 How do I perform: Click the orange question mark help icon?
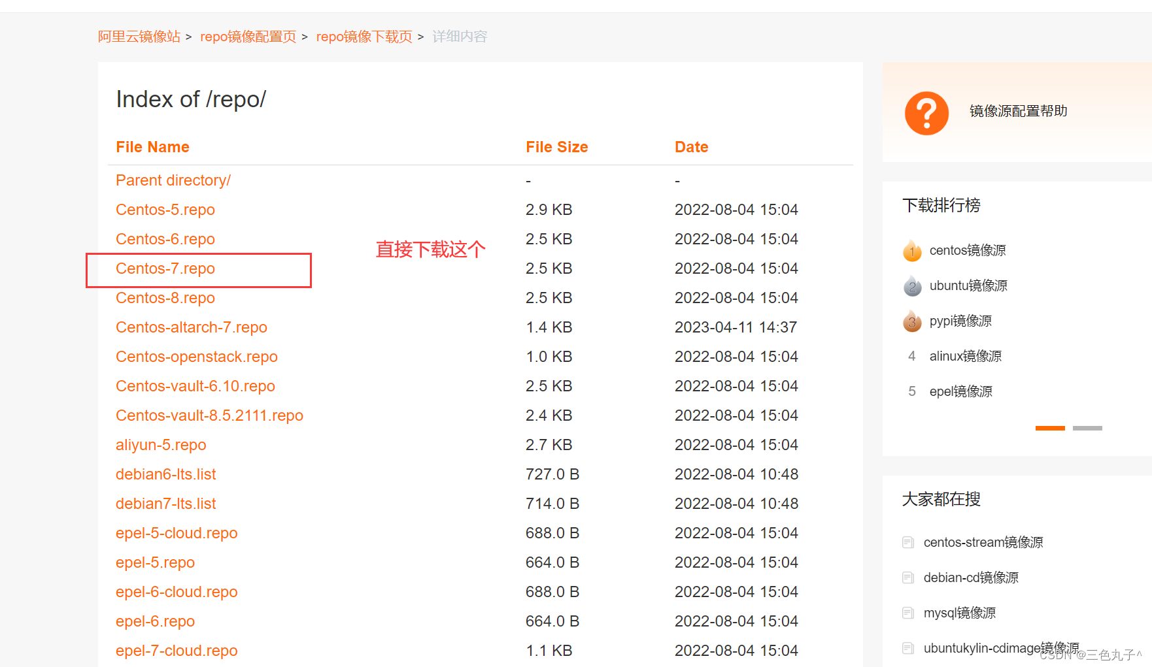click(926, 114)
